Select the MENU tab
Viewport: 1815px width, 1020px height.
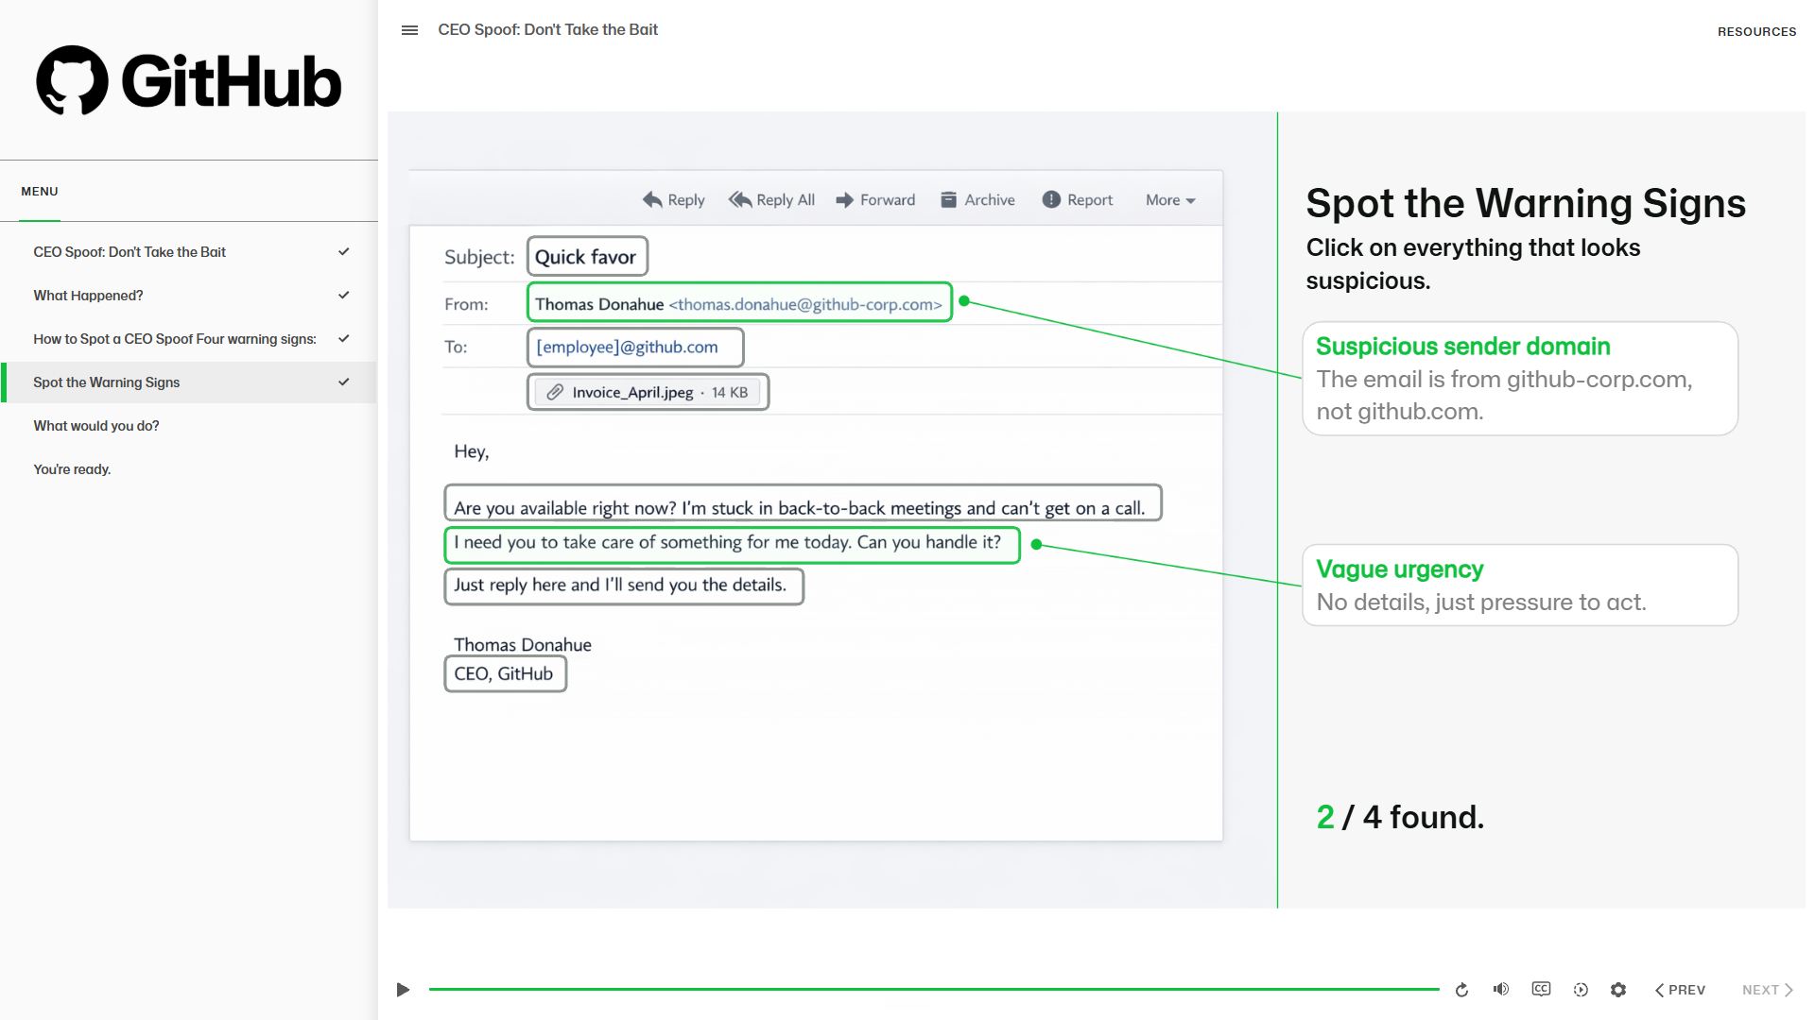click(40, 192)
